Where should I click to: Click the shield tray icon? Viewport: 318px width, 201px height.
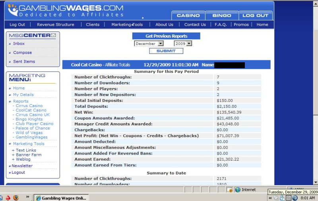(x=276, y=198)
